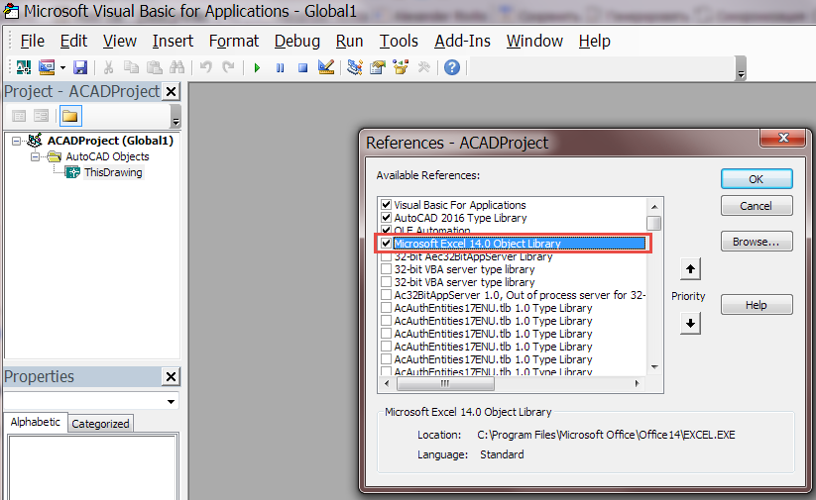Click the horizontal scrollbar thumb in references list
The height and width of the screenshot is (500, 816).
[445, 383]
